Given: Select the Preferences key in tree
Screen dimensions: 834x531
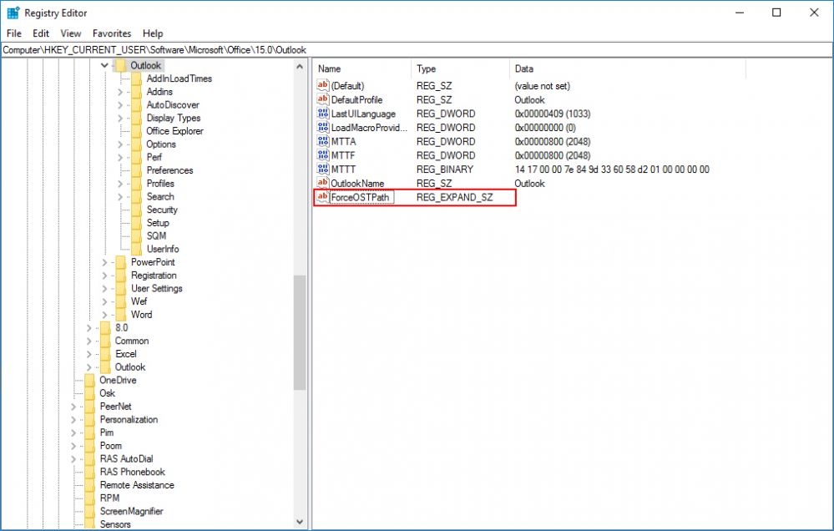Looking at the screenshot, I should point(169,170).
